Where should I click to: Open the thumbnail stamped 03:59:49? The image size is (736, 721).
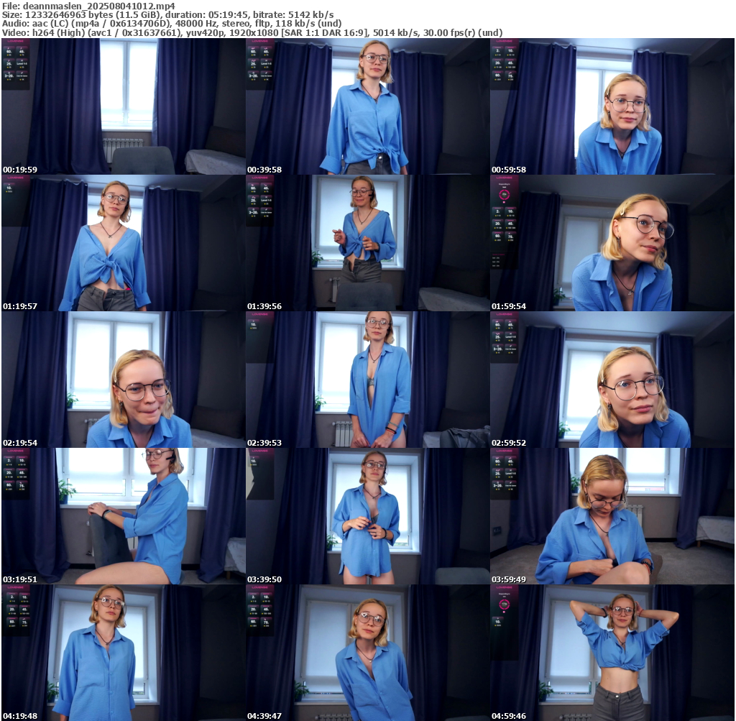coord(612,516)
